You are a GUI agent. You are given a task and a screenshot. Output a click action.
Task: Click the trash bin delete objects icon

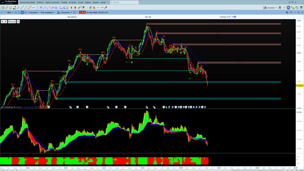[90, 7]
